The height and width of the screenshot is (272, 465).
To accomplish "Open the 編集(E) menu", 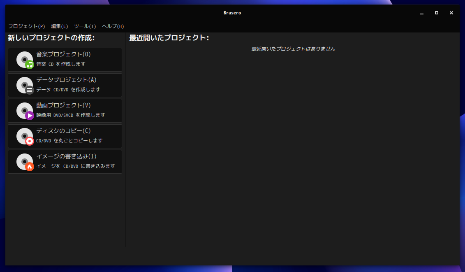I will pos(59,26).
